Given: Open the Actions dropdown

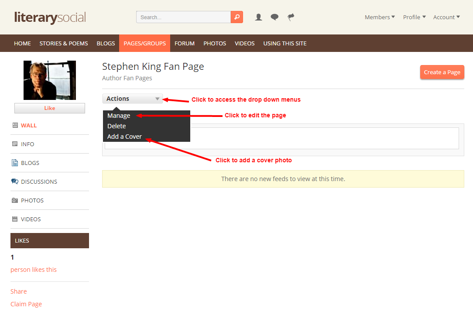Looking at the screenshot, I should click(x=133, y=99).
